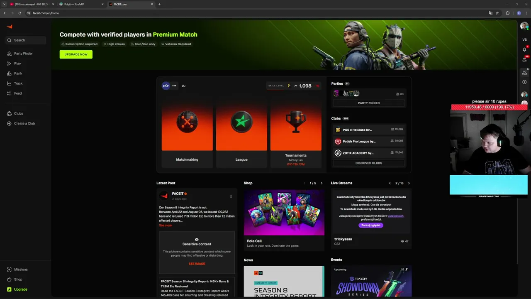Click the Google Translate icon in address bar
Viewport: 531px width, 299px height.
490,13
